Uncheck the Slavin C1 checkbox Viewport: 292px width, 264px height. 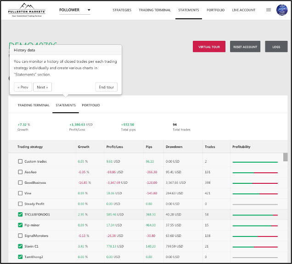coord(20,246)
